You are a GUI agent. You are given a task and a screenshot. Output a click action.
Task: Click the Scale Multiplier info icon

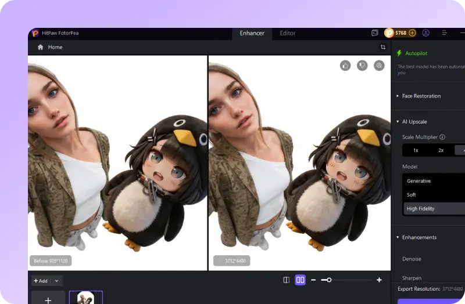[442, 137]
